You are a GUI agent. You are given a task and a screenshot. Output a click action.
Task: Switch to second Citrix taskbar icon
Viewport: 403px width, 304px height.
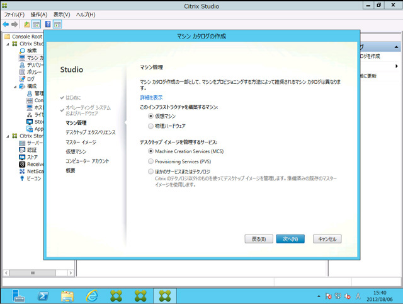[x=140, y=296]
